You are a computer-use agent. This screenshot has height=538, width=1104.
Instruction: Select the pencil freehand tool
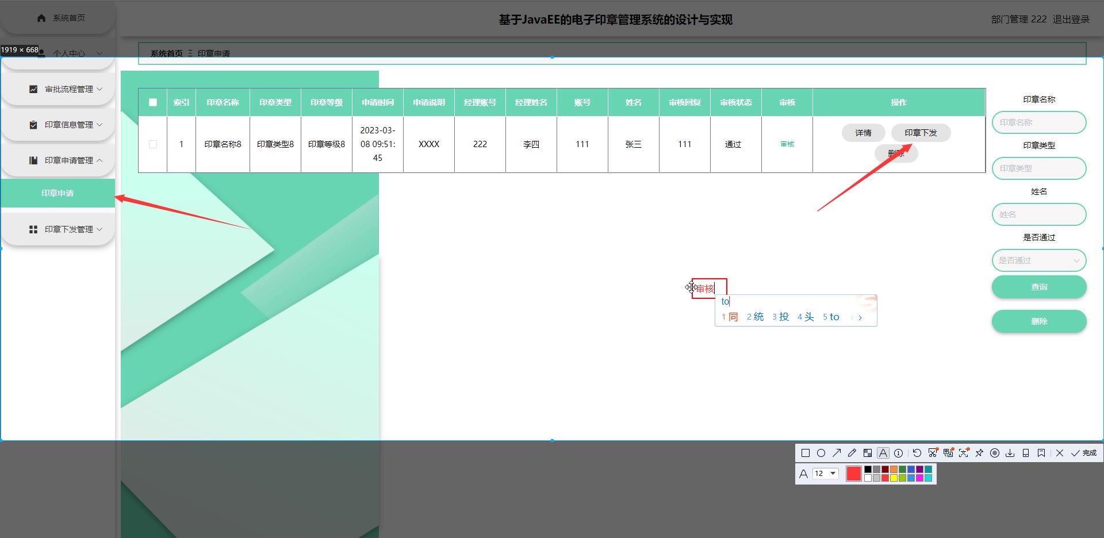click(852, 453)
